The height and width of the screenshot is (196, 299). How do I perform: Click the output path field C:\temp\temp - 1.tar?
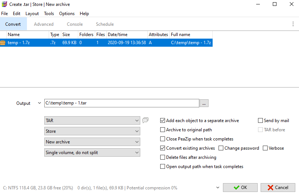pos(122,103)
